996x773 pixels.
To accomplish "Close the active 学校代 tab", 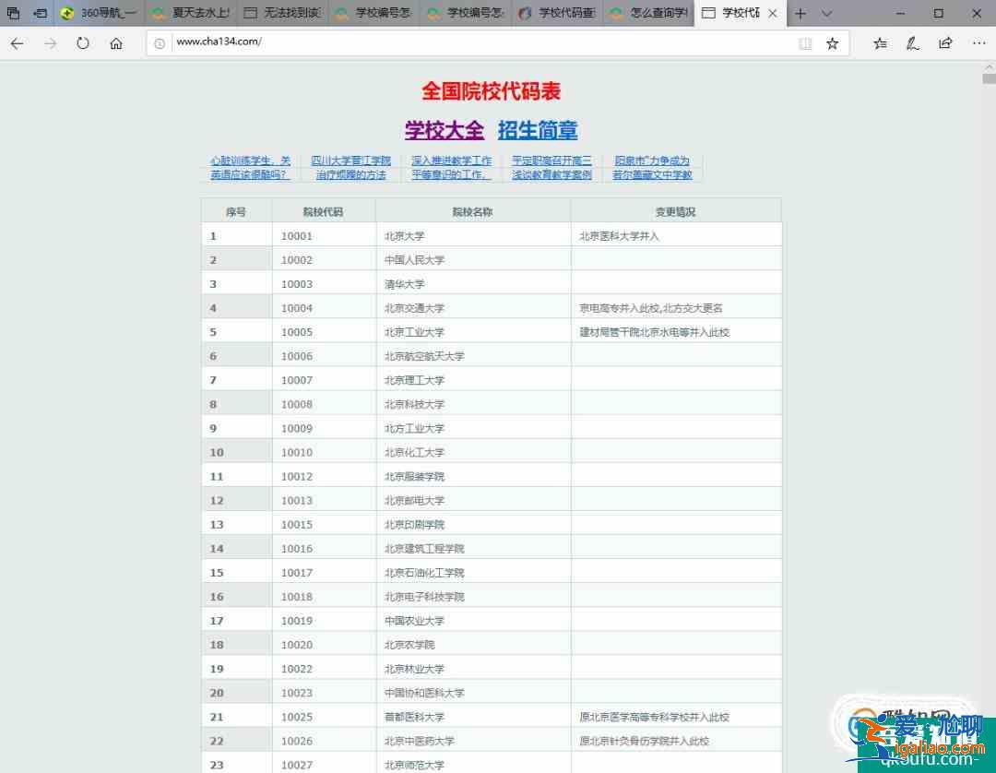I will coord(773,13).
